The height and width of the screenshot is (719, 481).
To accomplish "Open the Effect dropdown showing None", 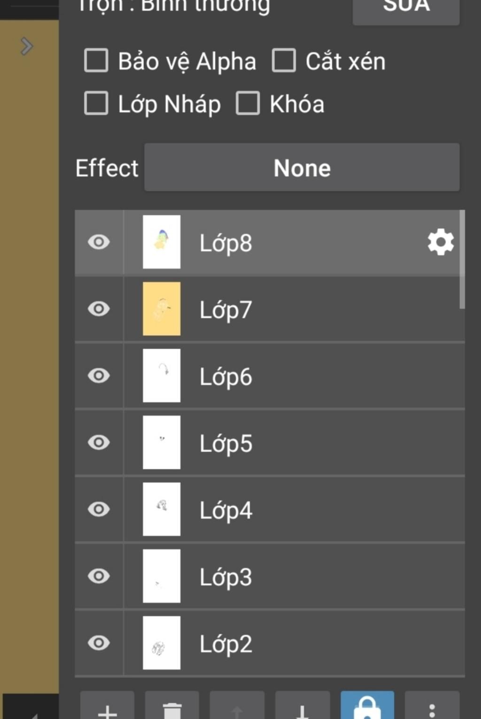I will point(302,168).
